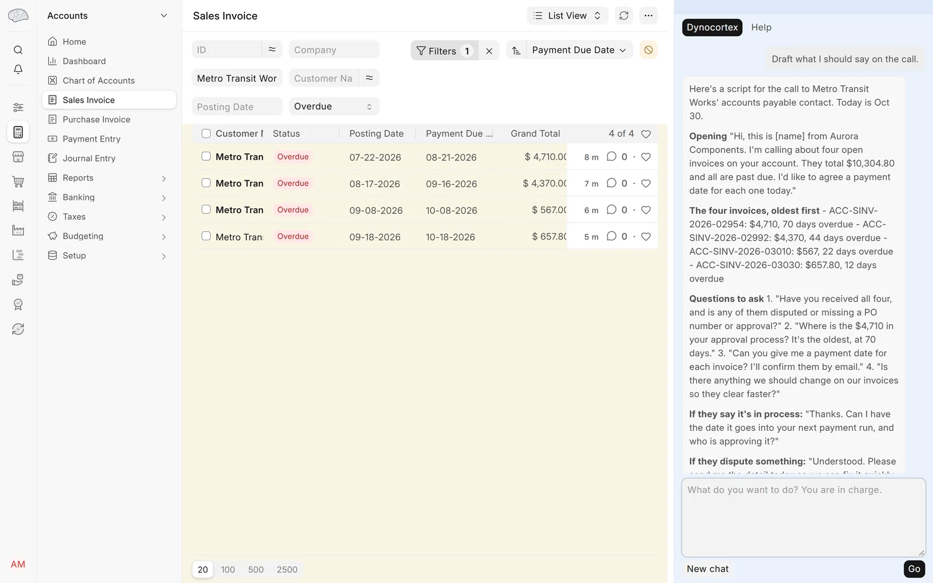Open the award badge module icon
Image resolution: width=933 pixels, height=583 pixels.
[18, 304]
